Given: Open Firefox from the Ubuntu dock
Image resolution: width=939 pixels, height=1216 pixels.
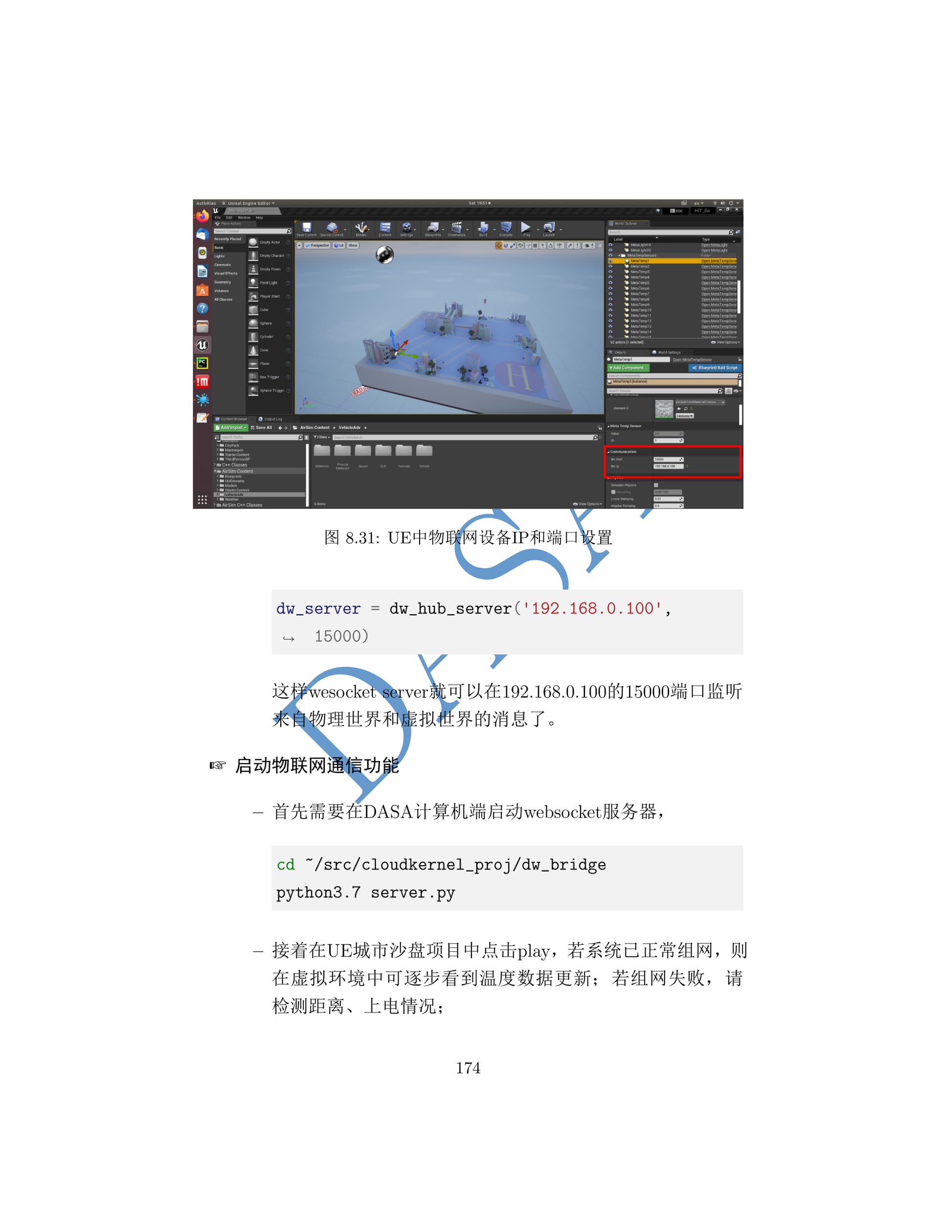Looking at the screenshot, I should click(x=202, y=216).
